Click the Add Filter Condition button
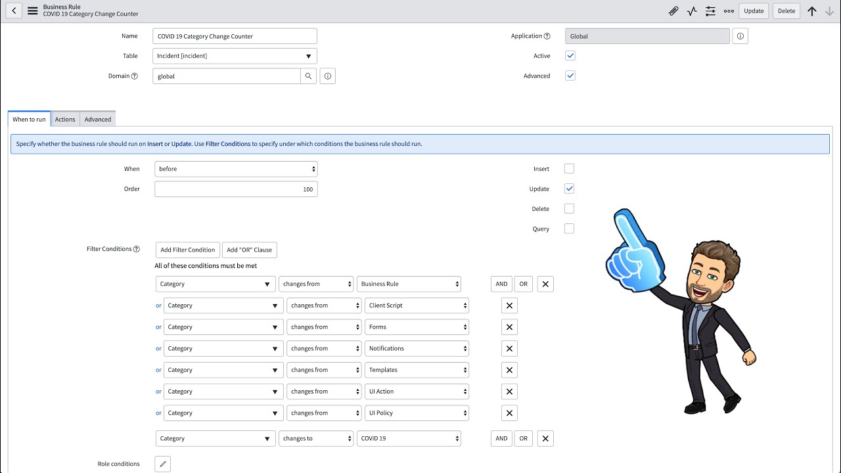Image resolution: width=841 pixels, height=473 pixels. point(187,250)
